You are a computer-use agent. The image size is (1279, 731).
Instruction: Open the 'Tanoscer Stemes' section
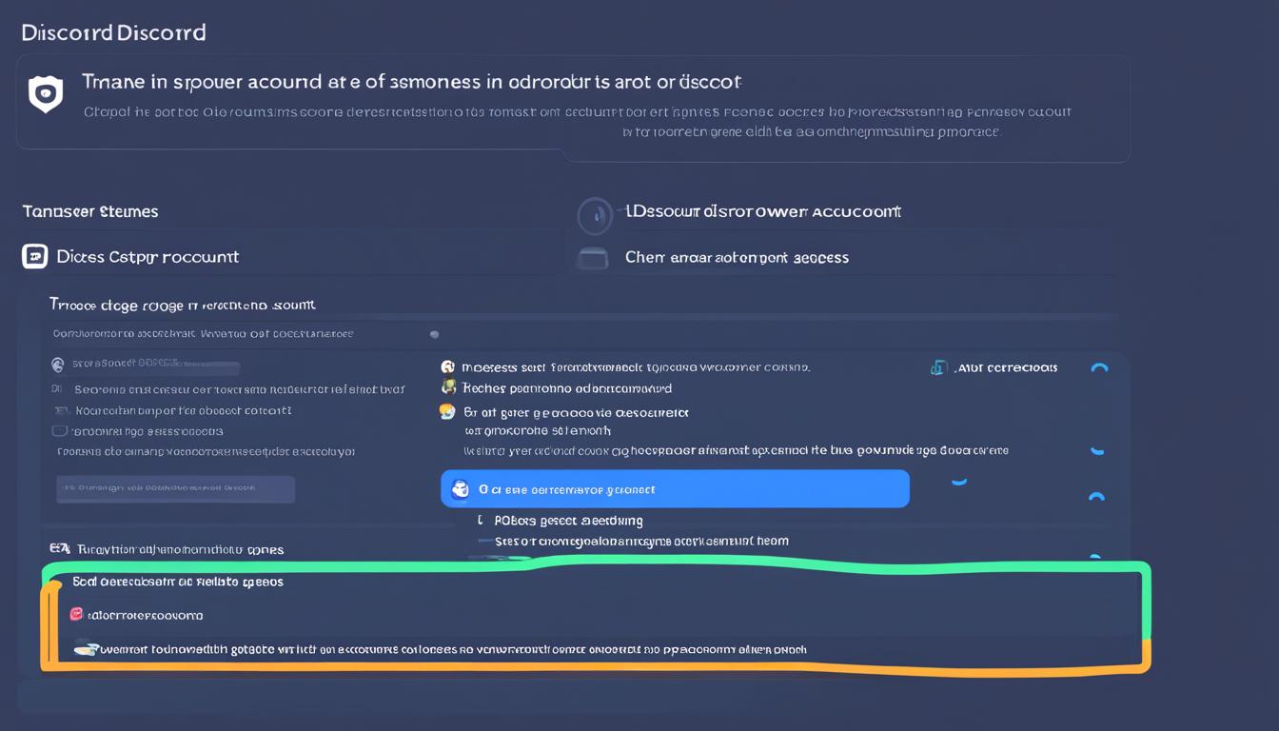90,211
